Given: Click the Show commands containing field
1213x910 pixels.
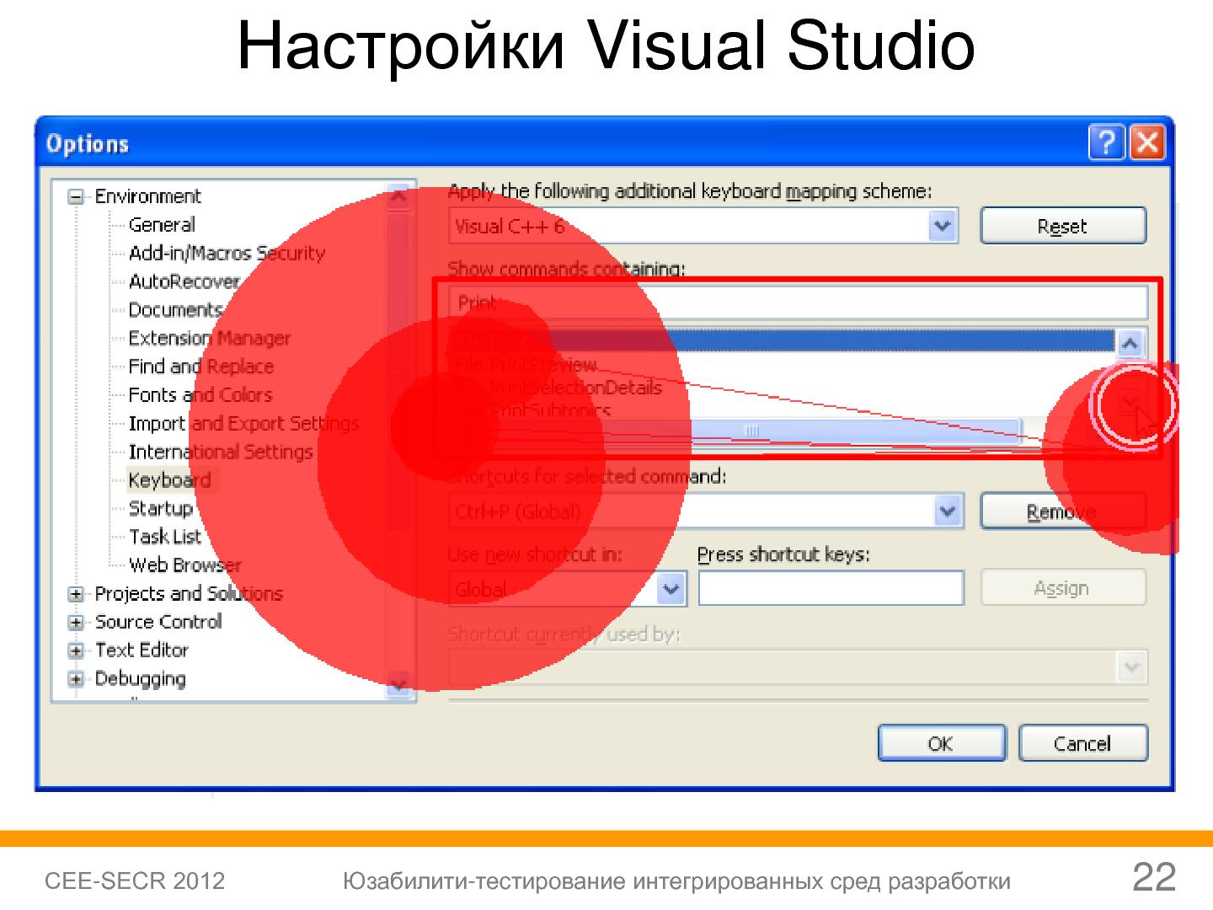Looking at the screenshot, I should pyautogui.click(x=799, y=302).
